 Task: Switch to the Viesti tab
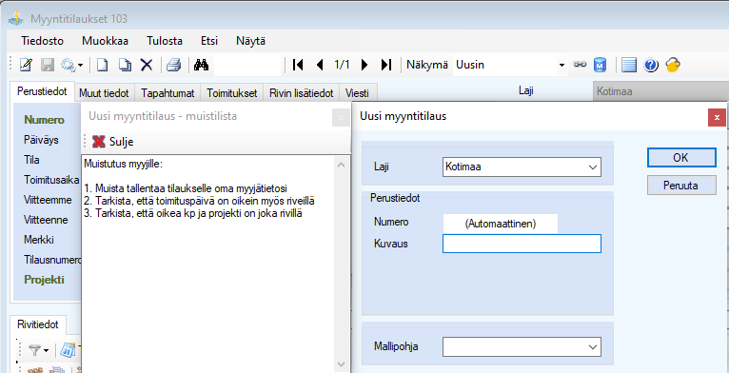(x=357, y=93)
